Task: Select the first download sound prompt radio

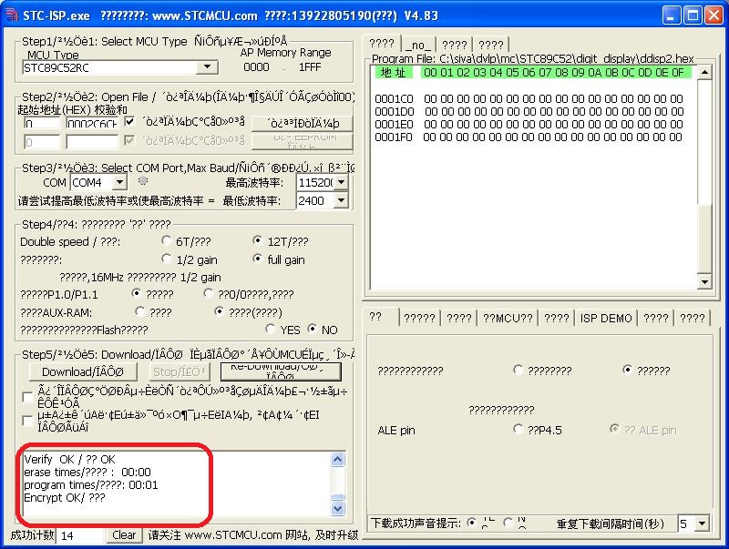Action: click(471, 523)
